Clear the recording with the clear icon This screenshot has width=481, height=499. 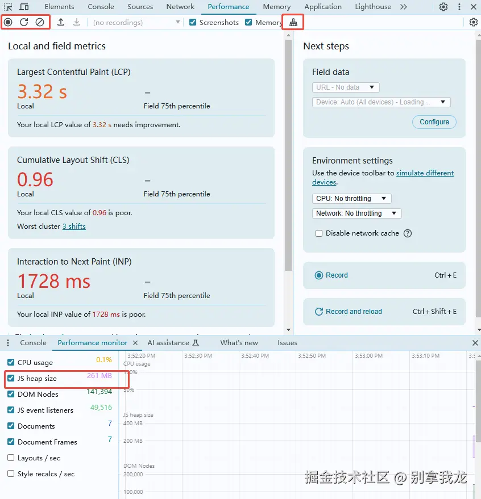point(40,22)
